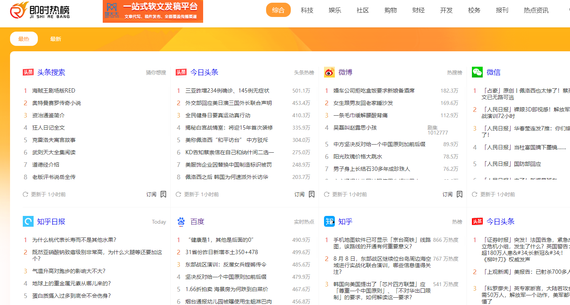Viewport: 570px width, 305px height.
Task: Open 一条毛巾缓解腰酸背痛 topic
Action: 360,115
